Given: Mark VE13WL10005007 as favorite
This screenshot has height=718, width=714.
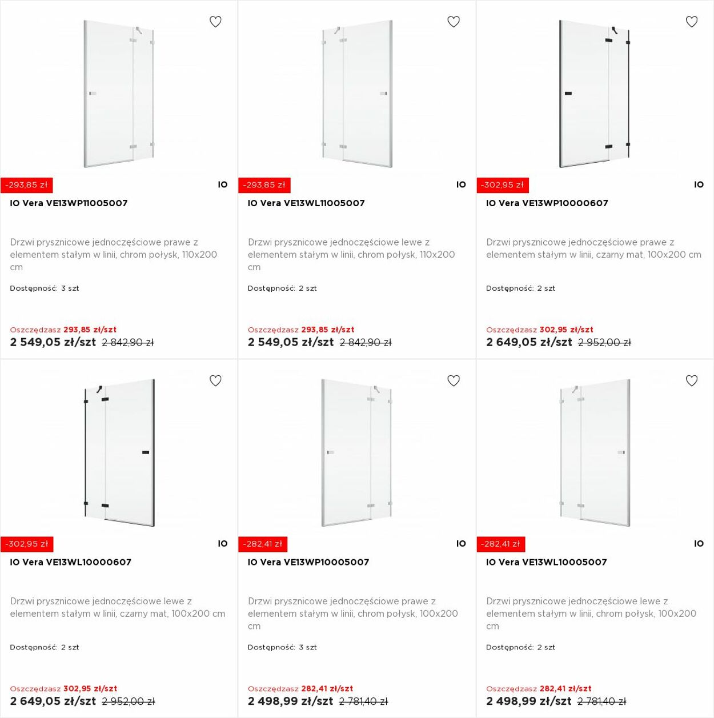Looking at the screenshot, I should click(692, 380).
